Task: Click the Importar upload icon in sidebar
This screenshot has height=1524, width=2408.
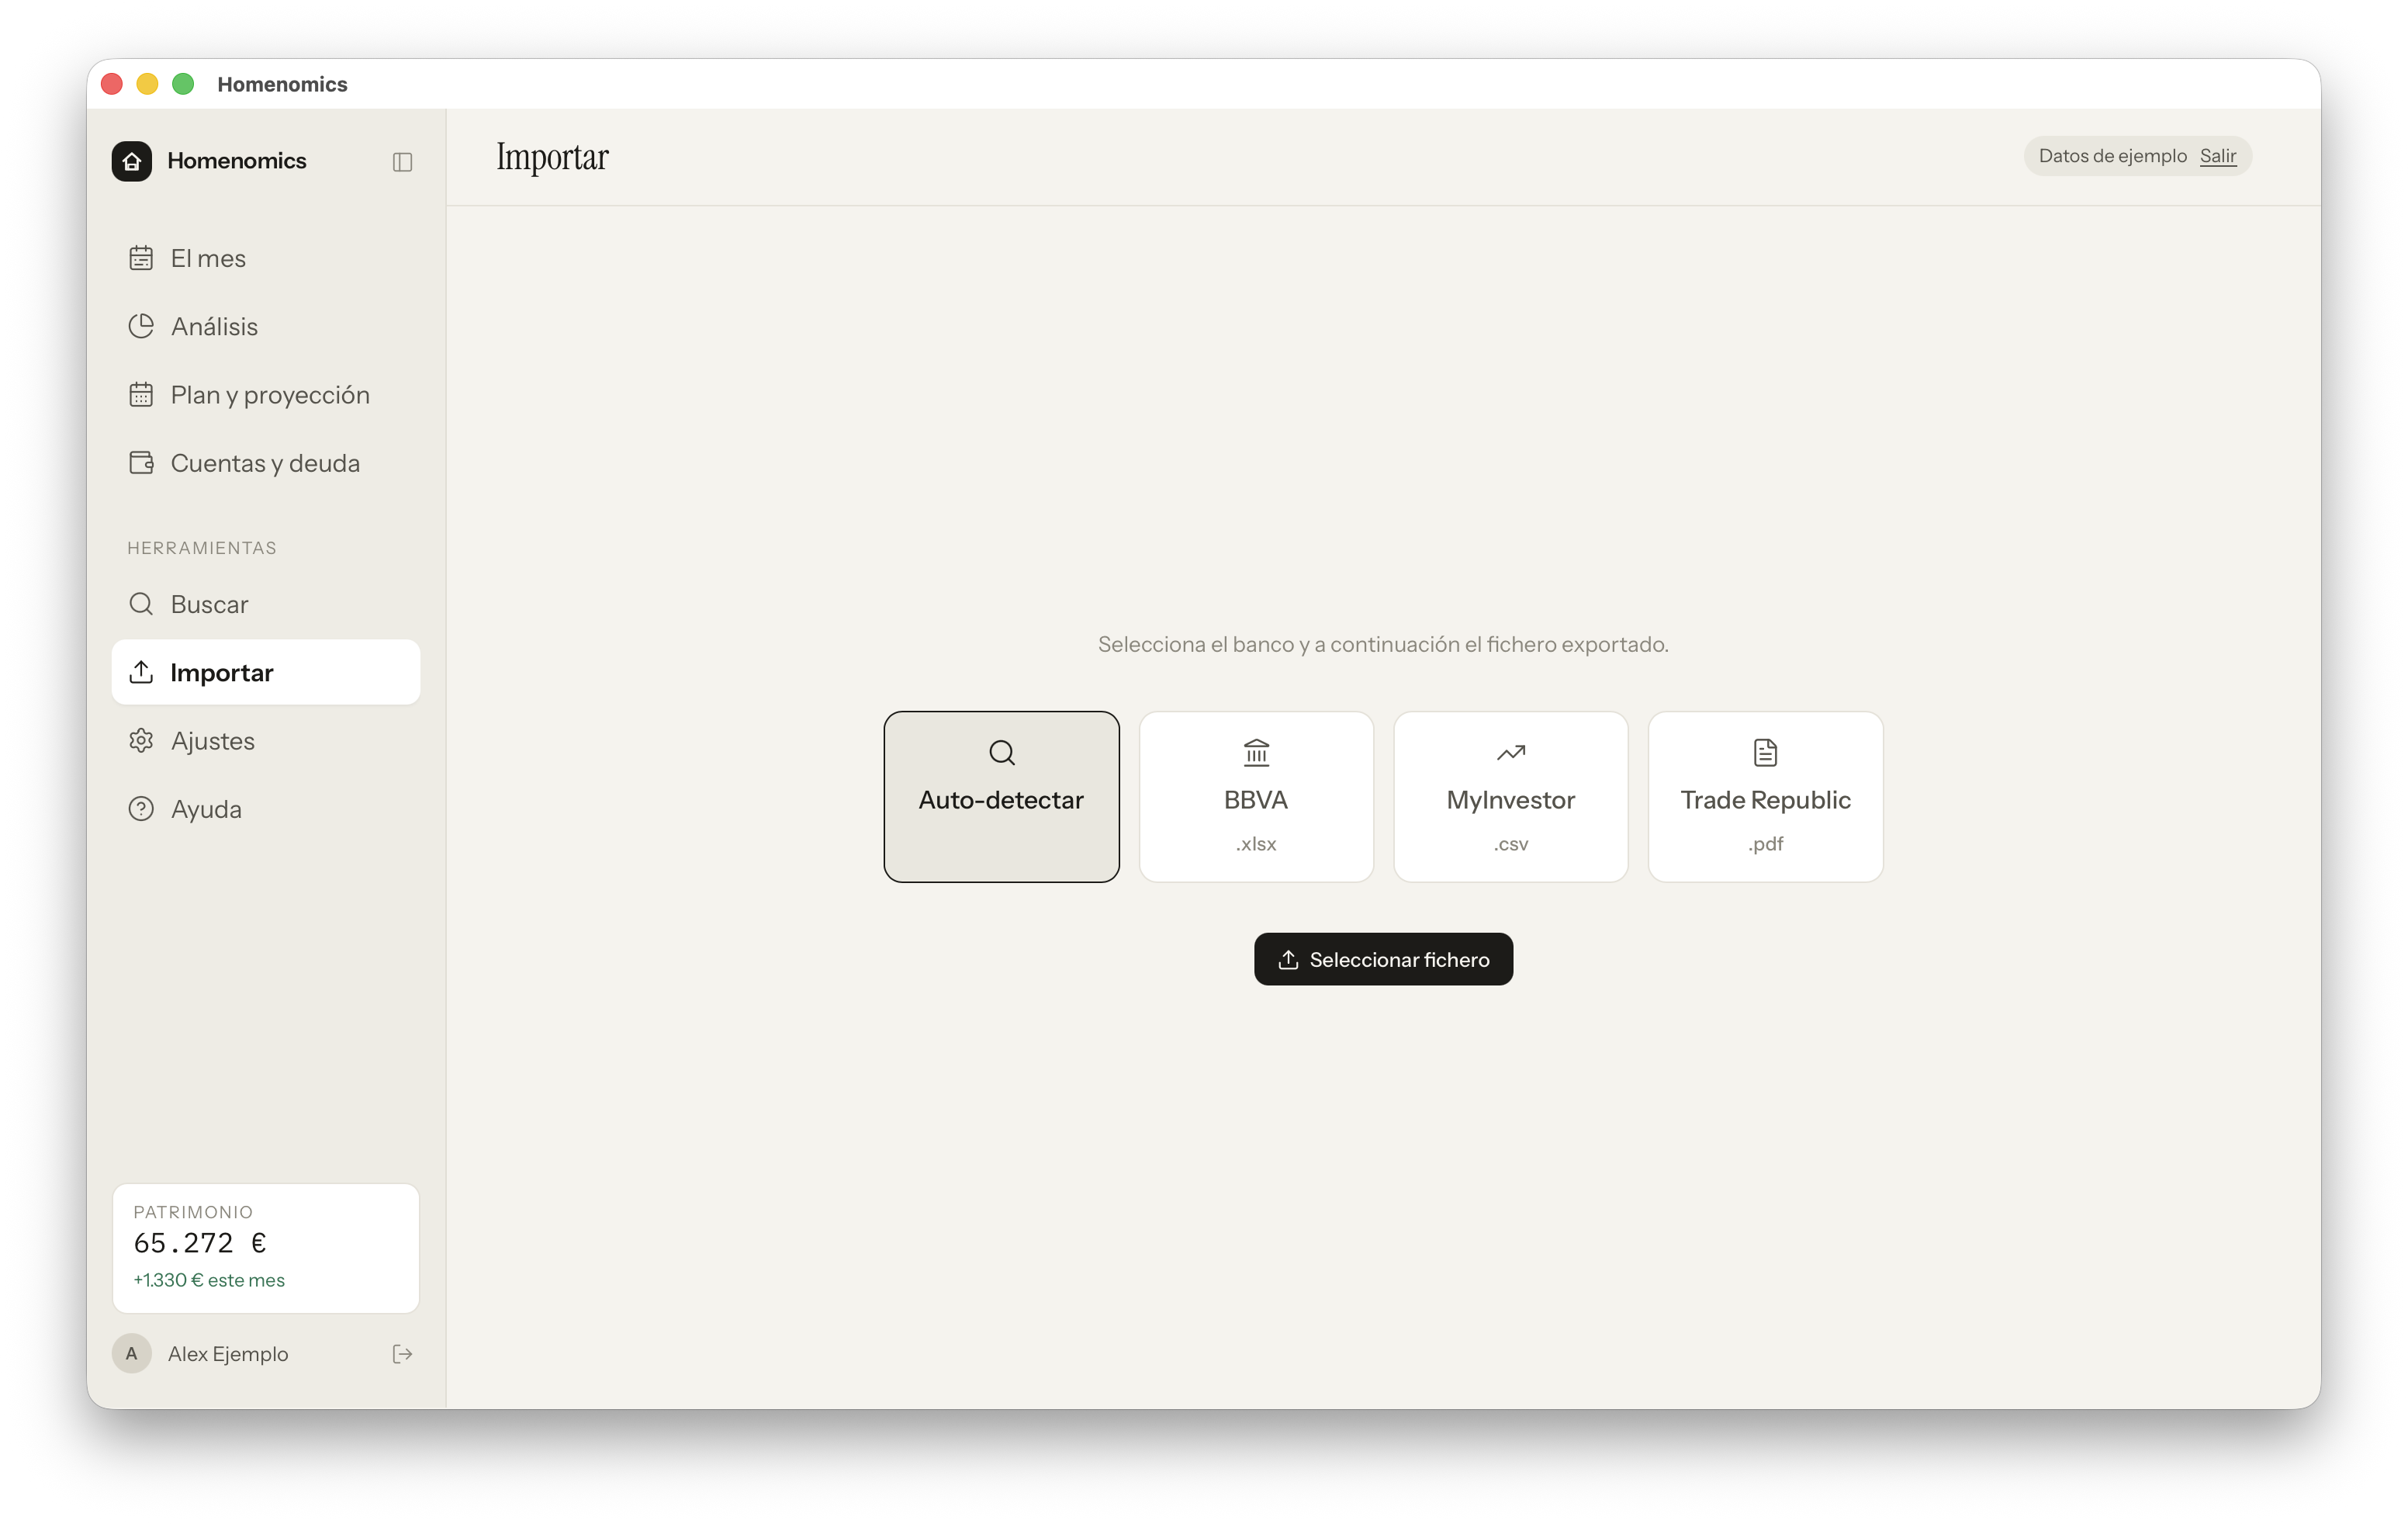Action: (141, 672)
